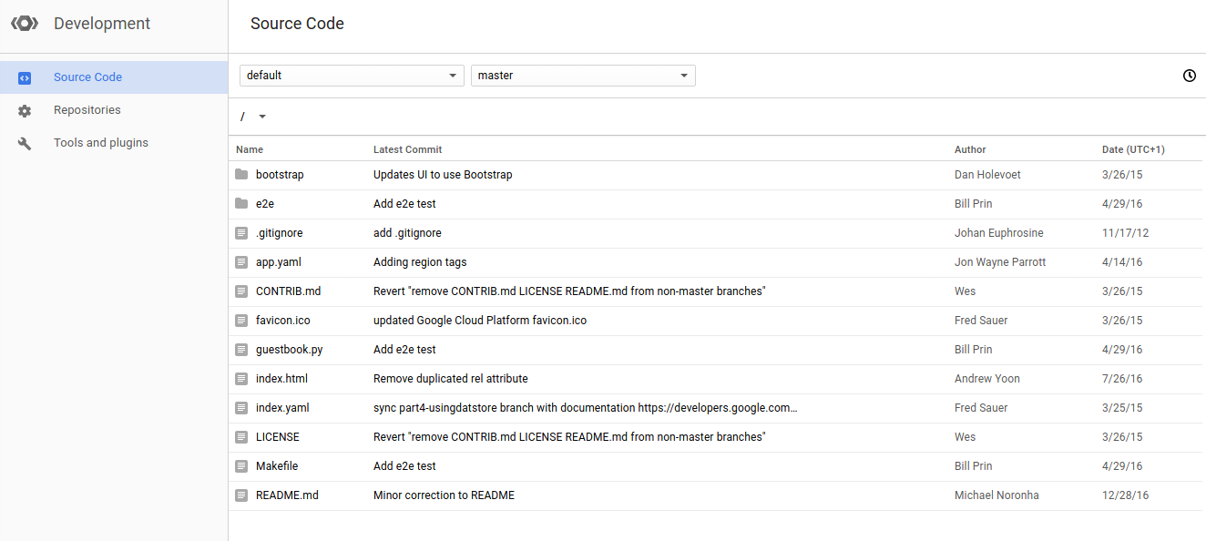The height and width of the screenshot is (541, 1206).
Task: Click the Repositories gear icon
Action: [25, 111]
